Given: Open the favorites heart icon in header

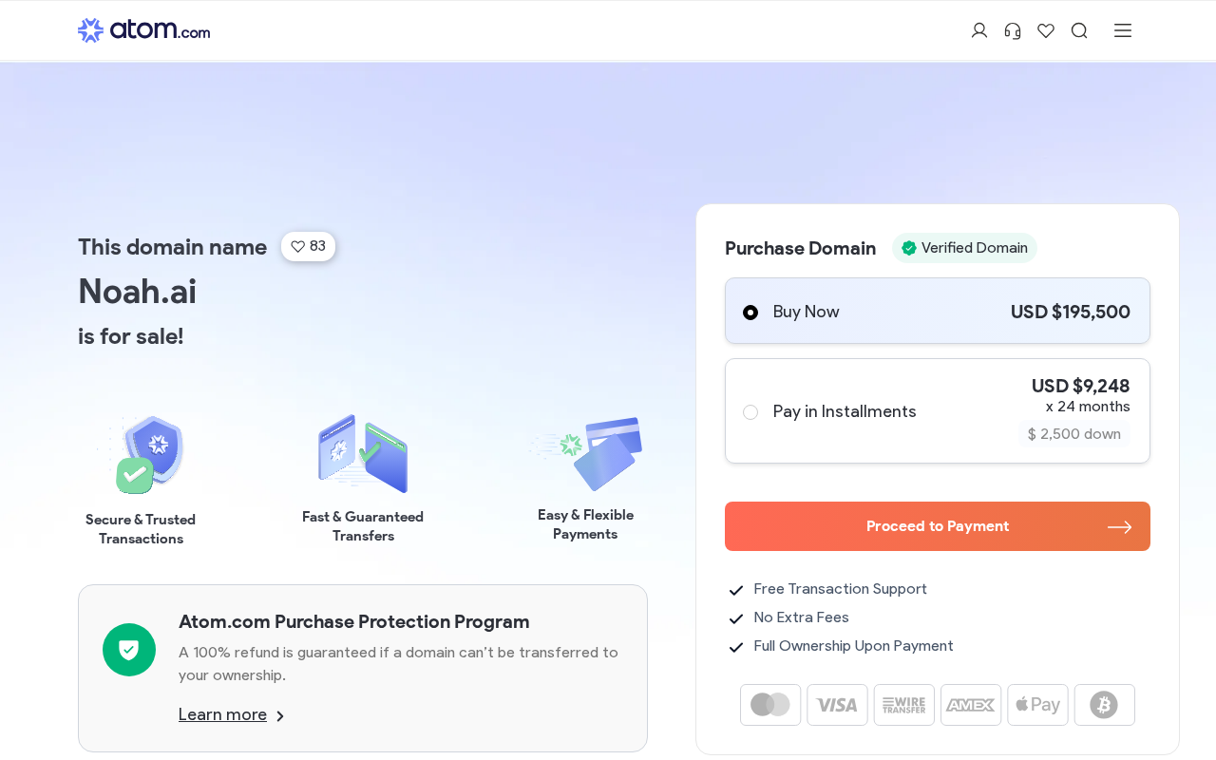Looking at the screenshot, I should pos(1046,30).
